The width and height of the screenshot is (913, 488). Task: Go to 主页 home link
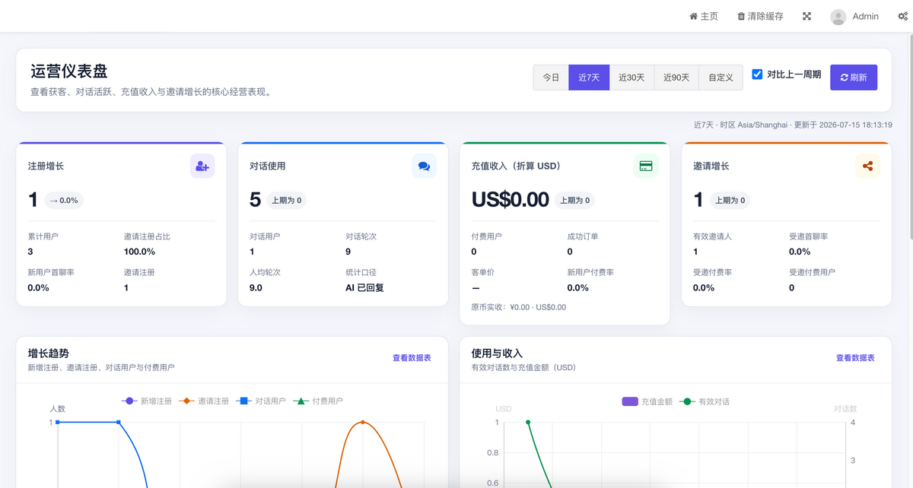(704, 16)
